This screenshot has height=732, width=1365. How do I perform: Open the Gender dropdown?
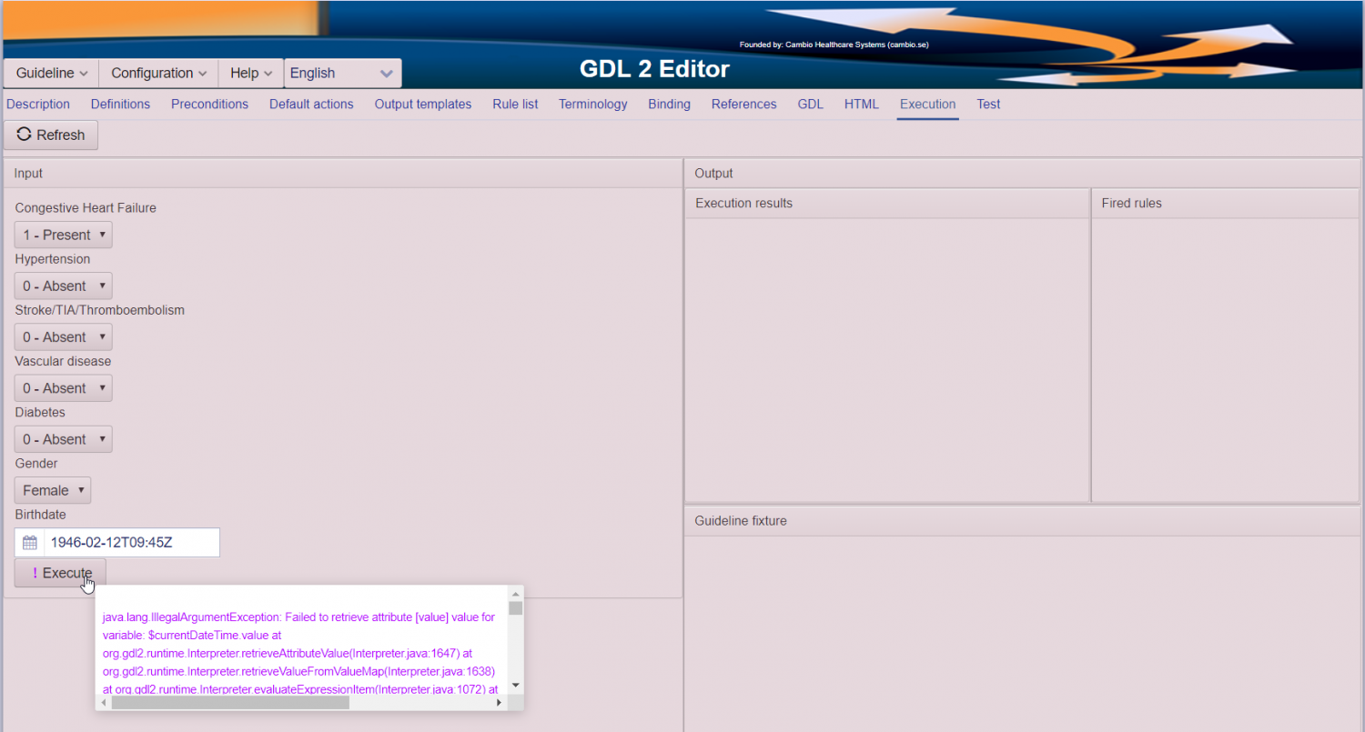click(x=53, y=490)
